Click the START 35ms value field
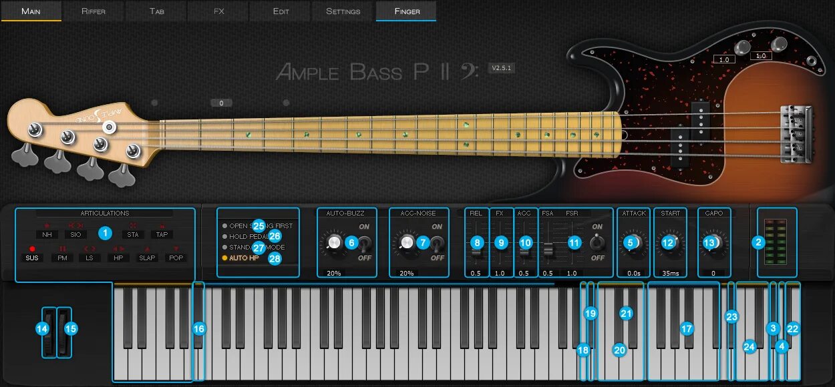835x387 pixels. point(671,274)
